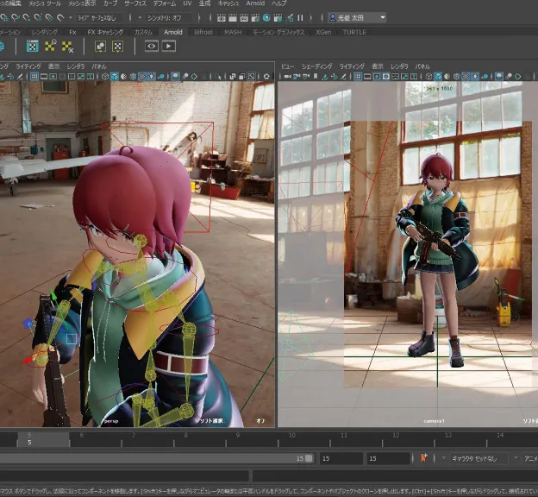Click the Arnold shelf eye filmstrip icon
The height and width of the screenshot is (497, 538).
(152, 46)
